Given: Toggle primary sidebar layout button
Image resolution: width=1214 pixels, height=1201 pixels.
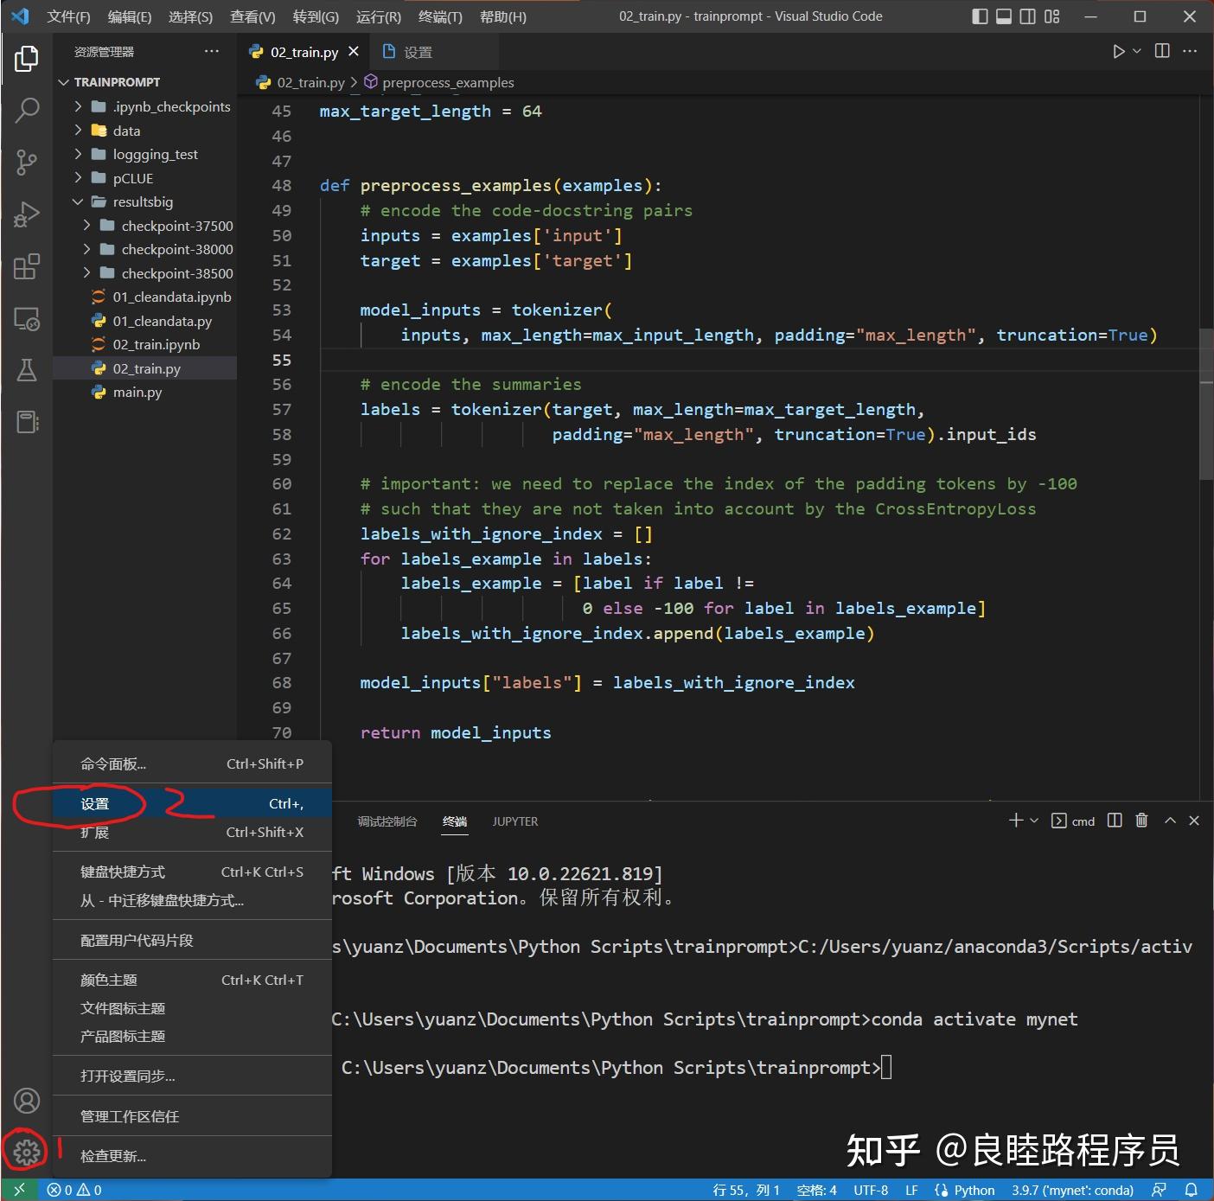Looking at the screenshot, I should click(980, 16).
